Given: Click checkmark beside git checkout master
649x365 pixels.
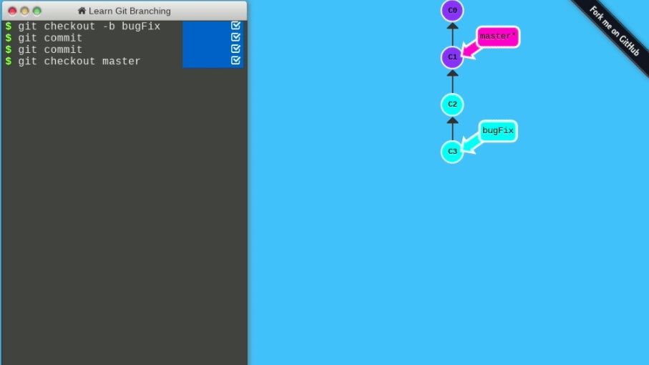Looking at the screenshot, I should pyautogui.click(x=235, y=60).
